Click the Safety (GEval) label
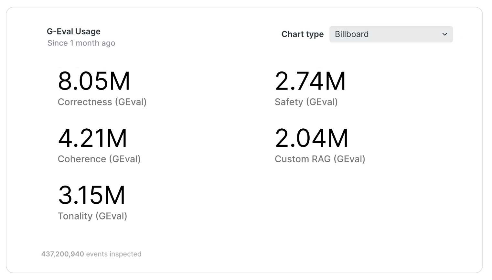 [306, 102]
